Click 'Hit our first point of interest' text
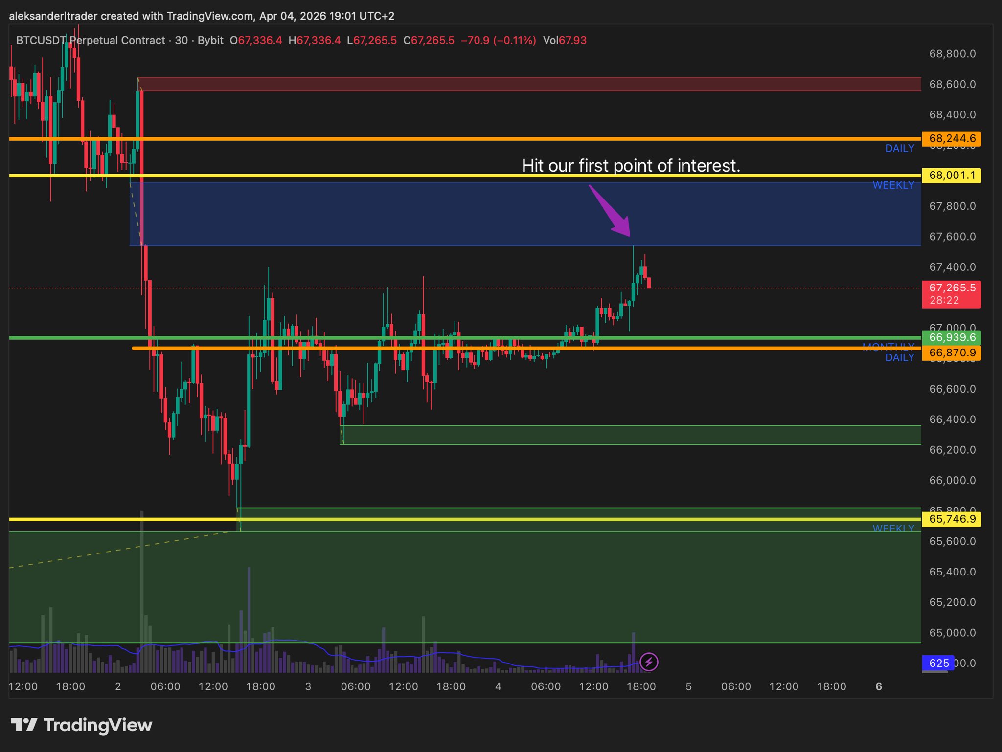The height and width of the screenshot is (752, 1002). [x=630, y=166]
